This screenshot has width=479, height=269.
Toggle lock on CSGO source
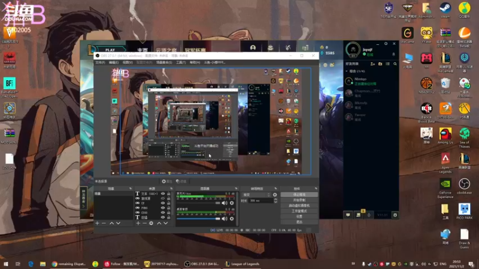tap(169, 213)
